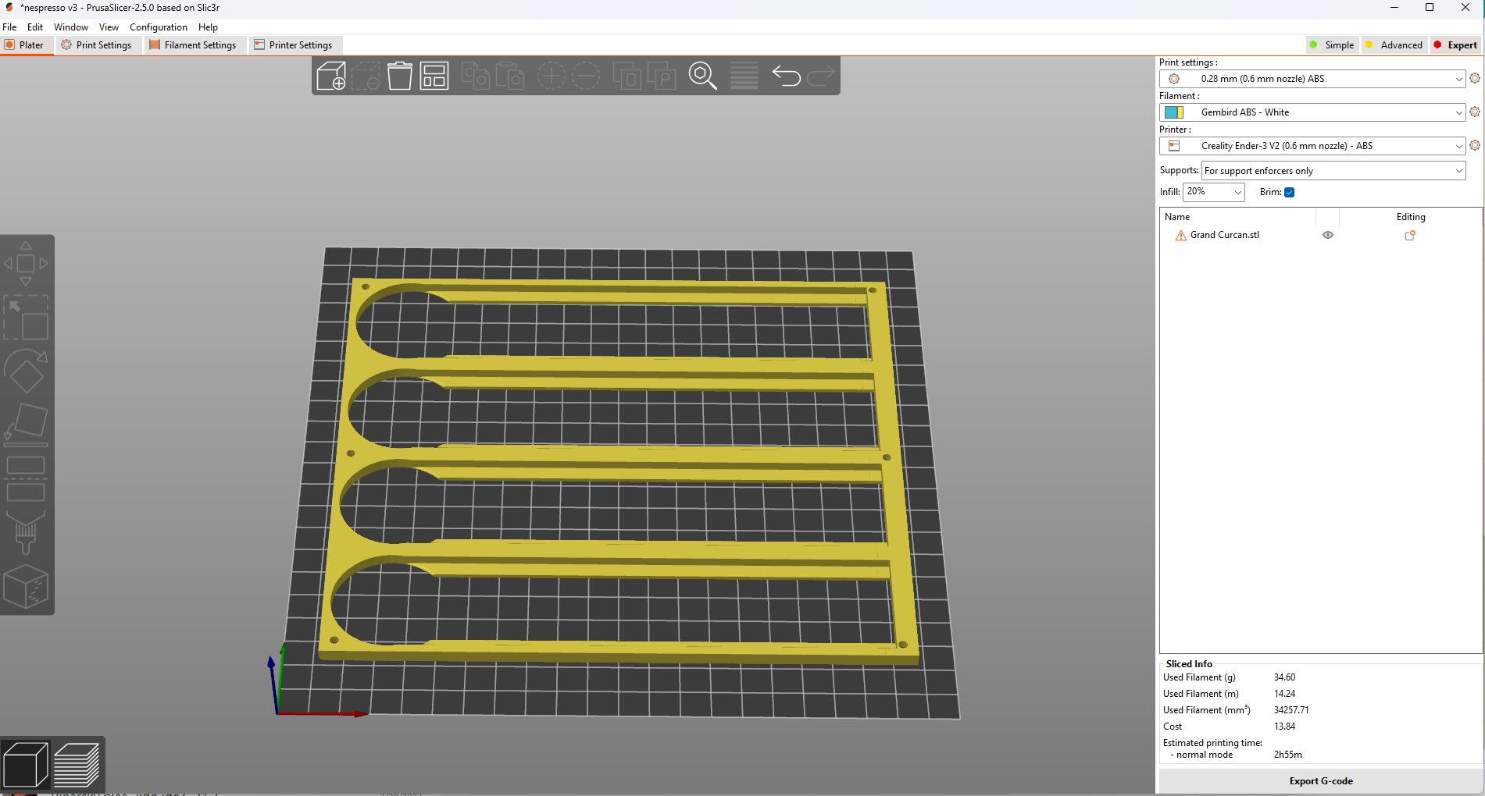1485x796 pixels.
Task: Click Export G-code button
Action: [1320, 781]
